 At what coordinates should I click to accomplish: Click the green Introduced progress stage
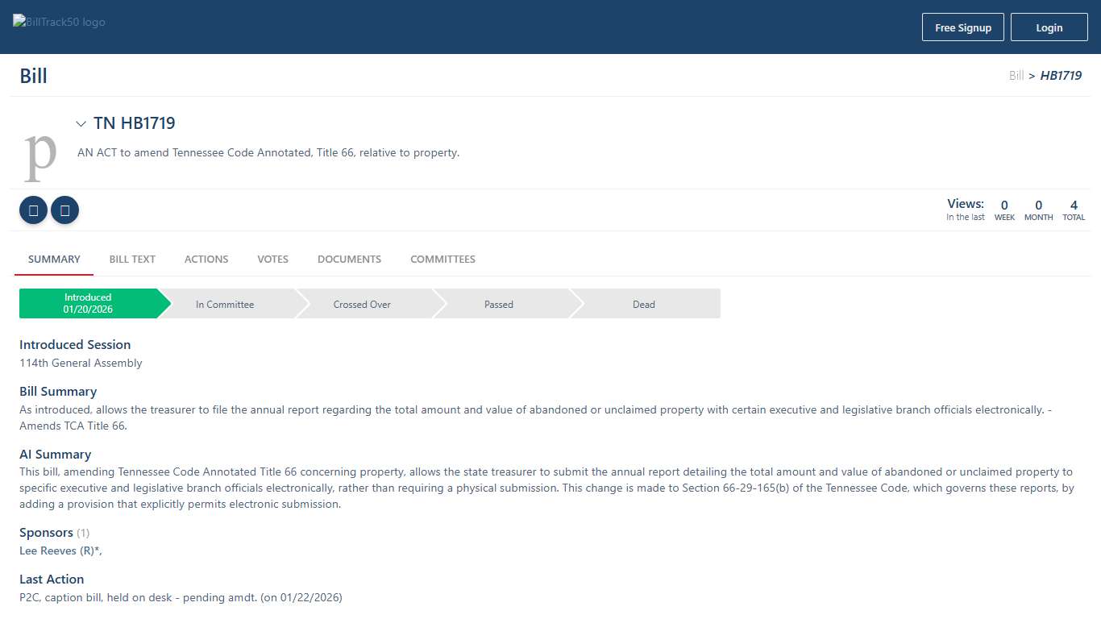click(x=89, y=304)
